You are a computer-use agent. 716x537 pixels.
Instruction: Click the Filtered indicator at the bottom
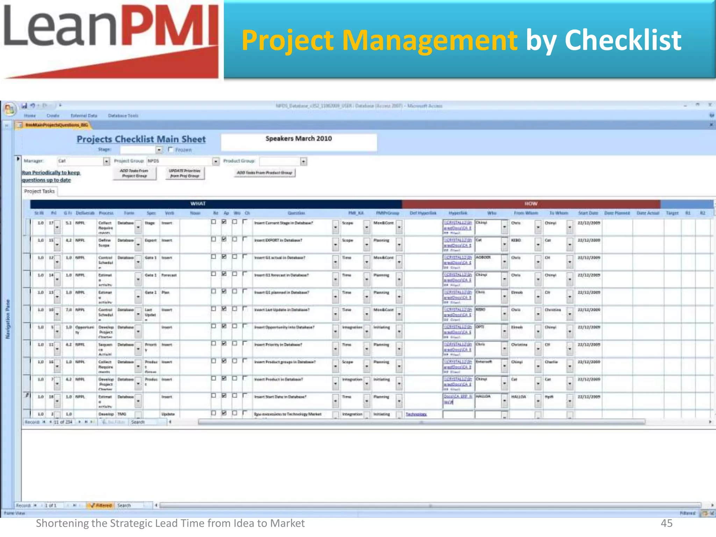point(101,505)
